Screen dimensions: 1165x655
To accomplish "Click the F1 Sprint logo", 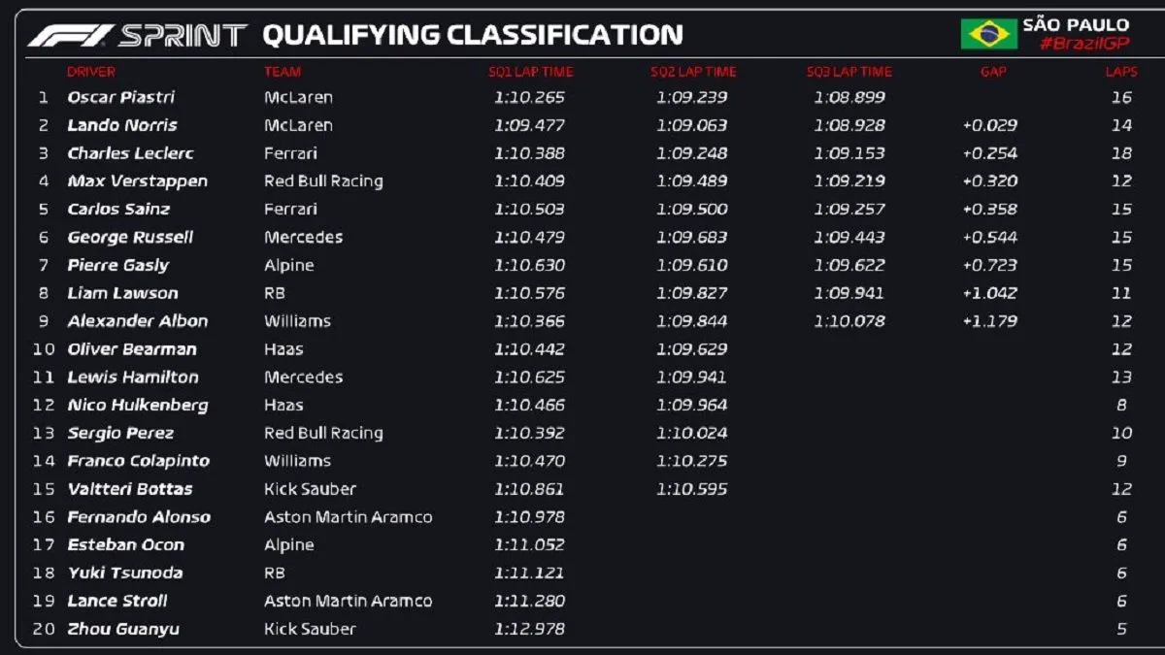I will pos(137,36).
